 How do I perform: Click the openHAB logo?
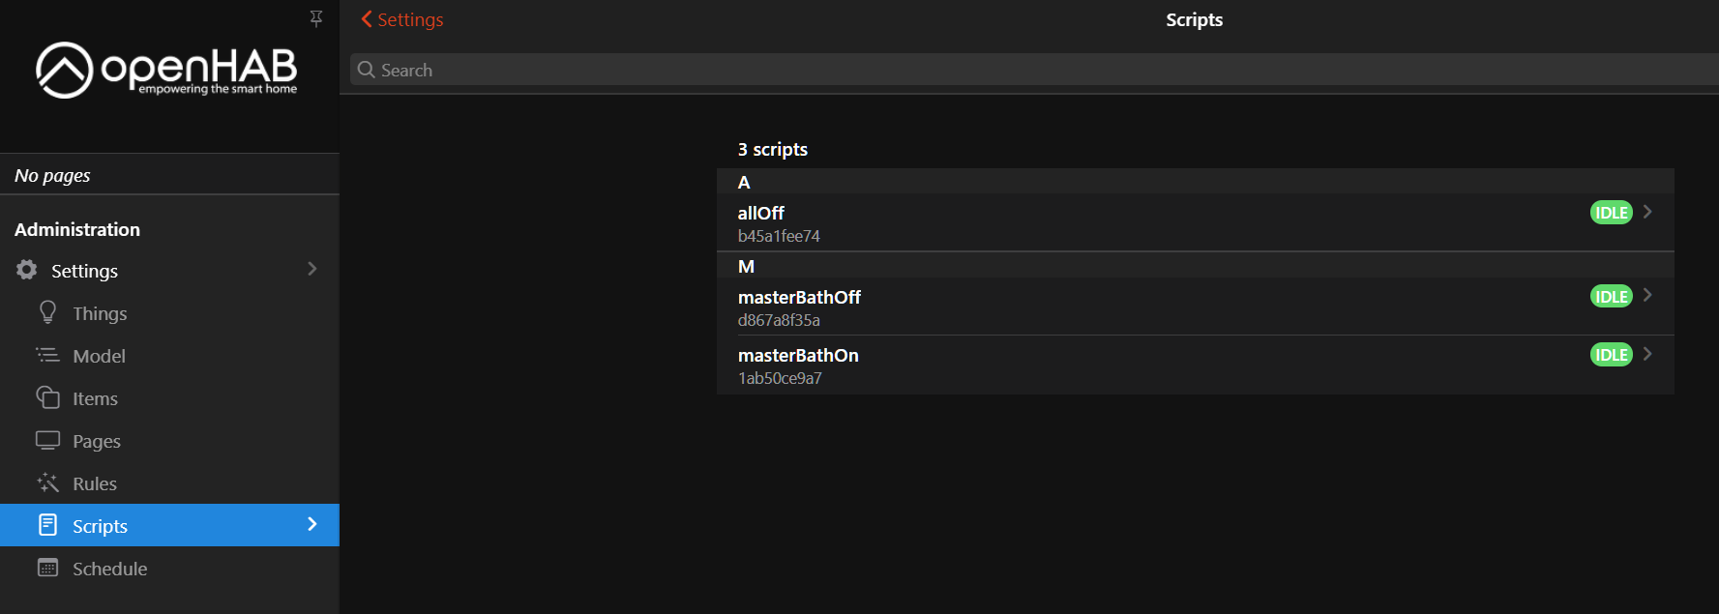pos(166,70)
